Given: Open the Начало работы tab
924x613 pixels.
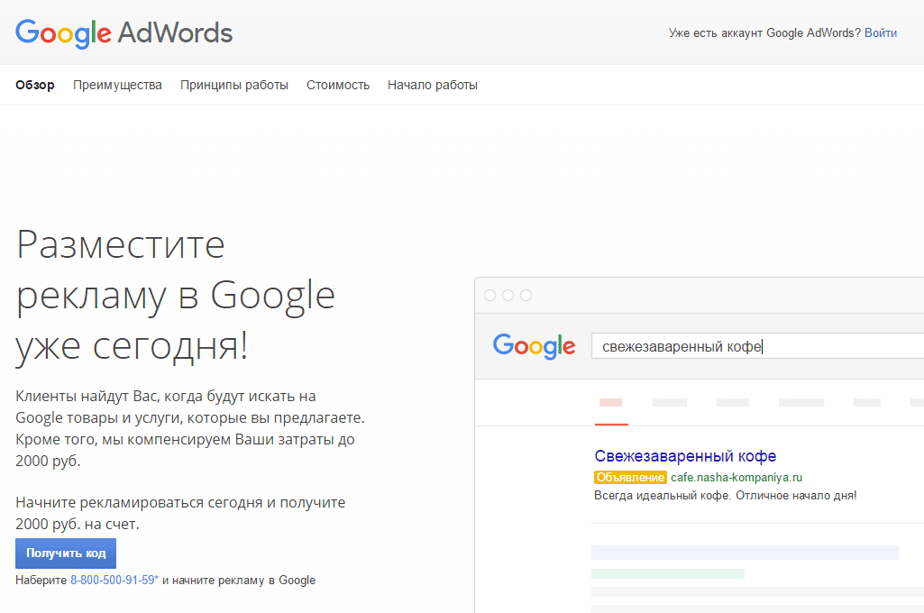Looking at the screenshot, I should tap(433, 85).
